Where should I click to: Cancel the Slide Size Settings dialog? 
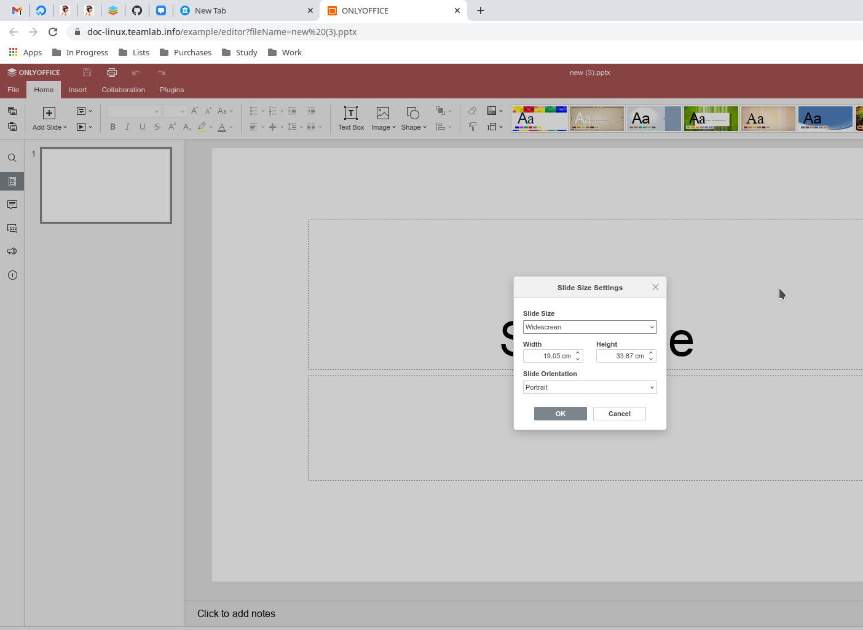pyautogui.click(x=619, y=413)
